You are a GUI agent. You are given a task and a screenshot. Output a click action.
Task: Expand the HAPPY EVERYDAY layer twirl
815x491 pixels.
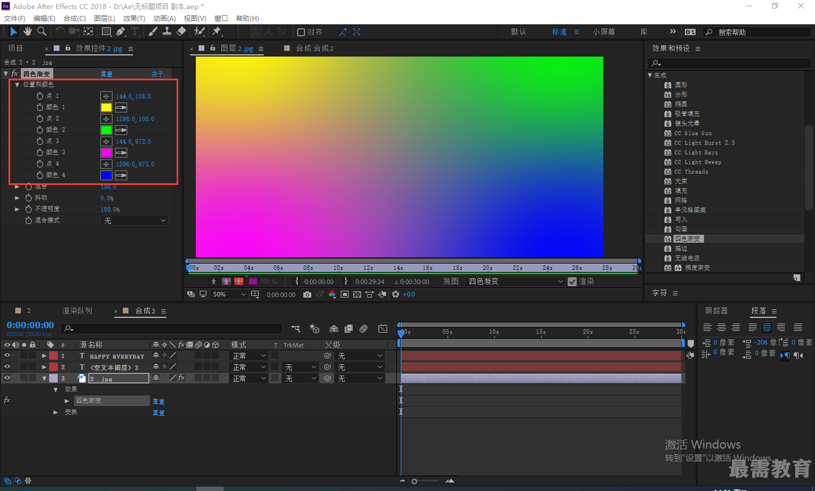(x=44, y=356)
